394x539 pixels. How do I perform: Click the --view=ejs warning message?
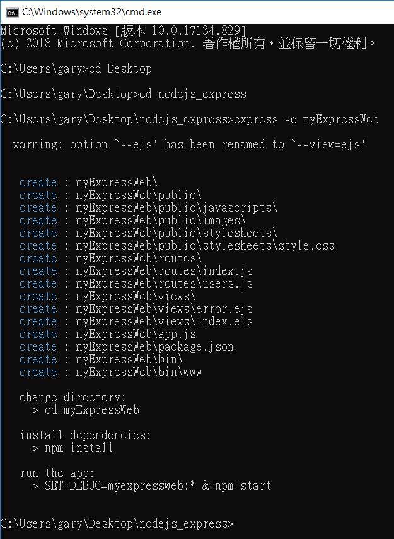(x=189, y=144)
